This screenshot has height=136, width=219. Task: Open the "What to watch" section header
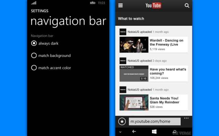131,19
